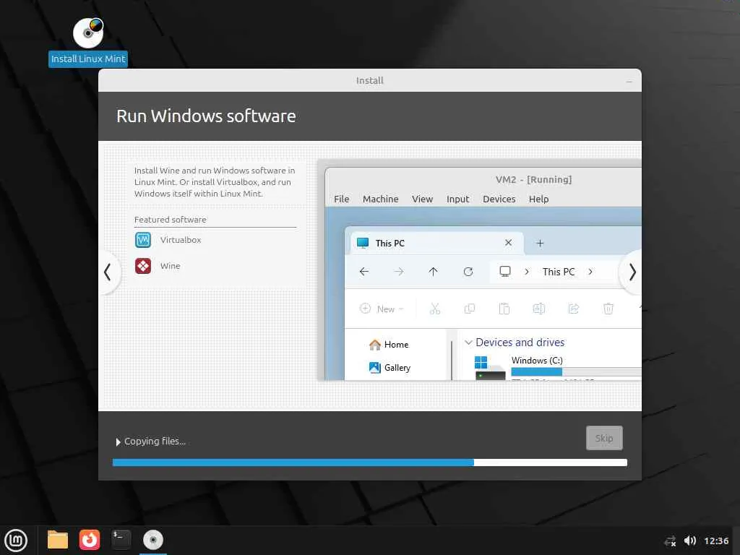
Task: Open the Machine menu in VM2 window
Action: click(380, 199)
